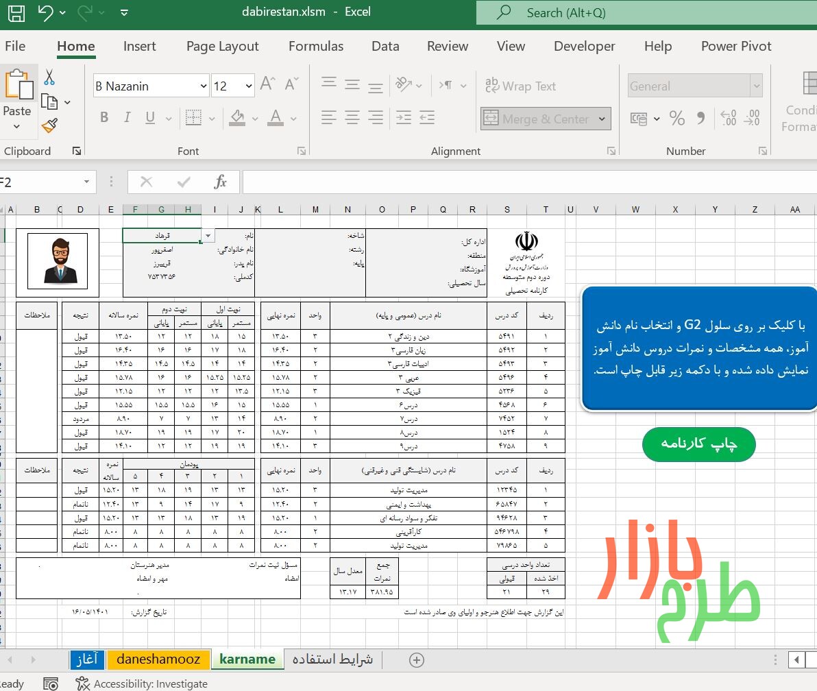Open student name dropdown in cell F2

(208, 236)
